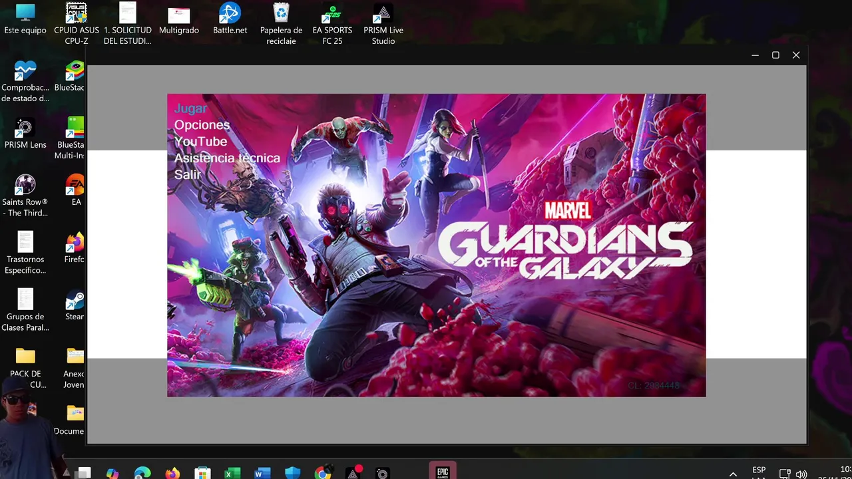The image size is (852, 479).
Task: Open the Multigrado desktop file
Action: coord(179,20)
